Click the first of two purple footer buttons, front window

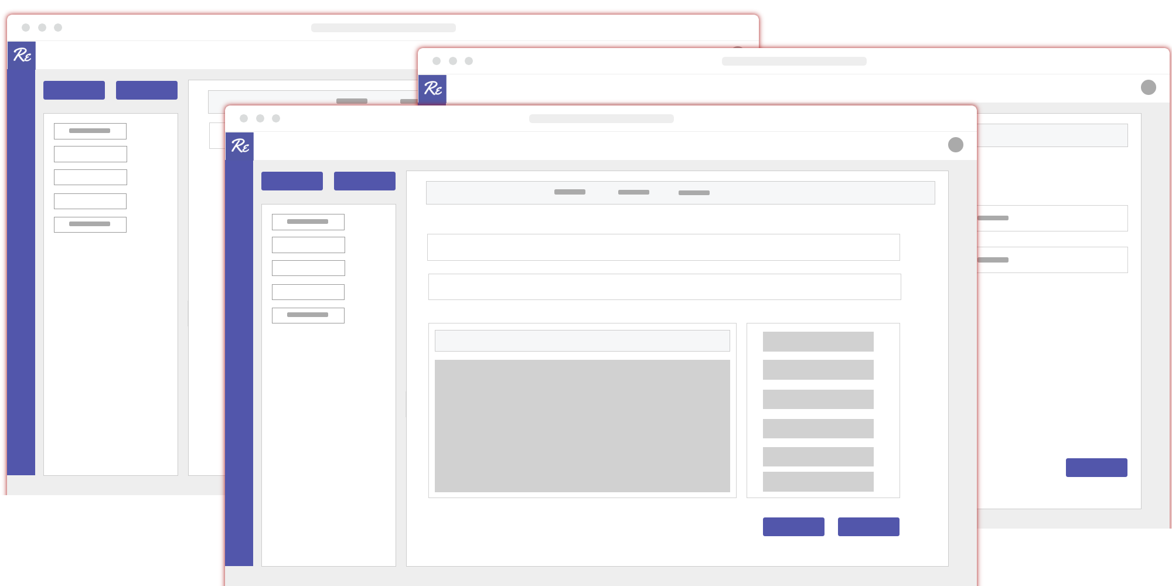pyautogui.click(x=793, y=527)
